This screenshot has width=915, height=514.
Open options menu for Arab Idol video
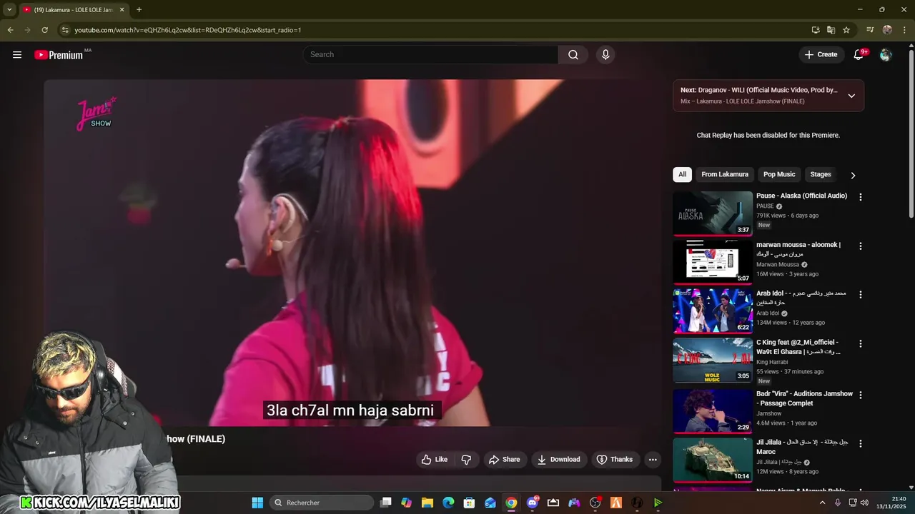[860, 295]
